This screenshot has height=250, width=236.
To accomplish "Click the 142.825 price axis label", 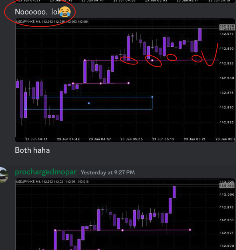I will click(227, 122).
